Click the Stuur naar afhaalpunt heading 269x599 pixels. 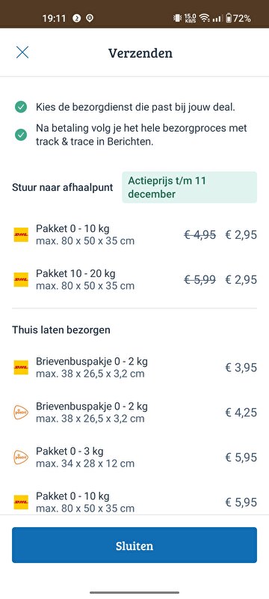63,188
